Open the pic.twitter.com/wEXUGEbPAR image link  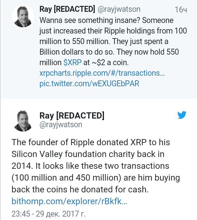[x=89, y=83]
